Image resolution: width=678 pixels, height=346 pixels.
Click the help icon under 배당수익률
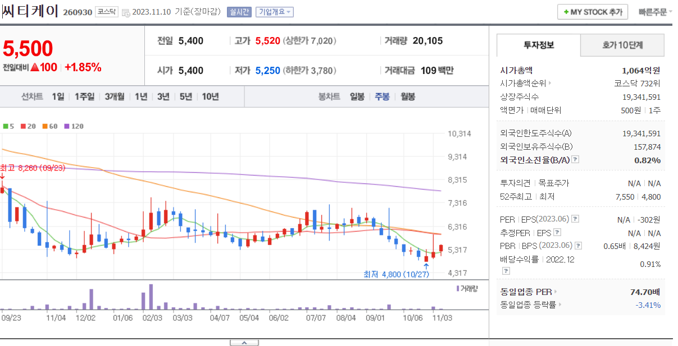point(506,271)
